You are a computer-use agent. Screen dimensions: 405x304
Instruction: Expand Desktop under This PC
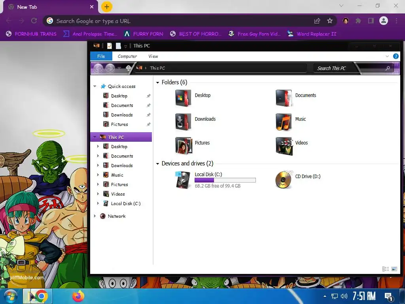(98, 146)
